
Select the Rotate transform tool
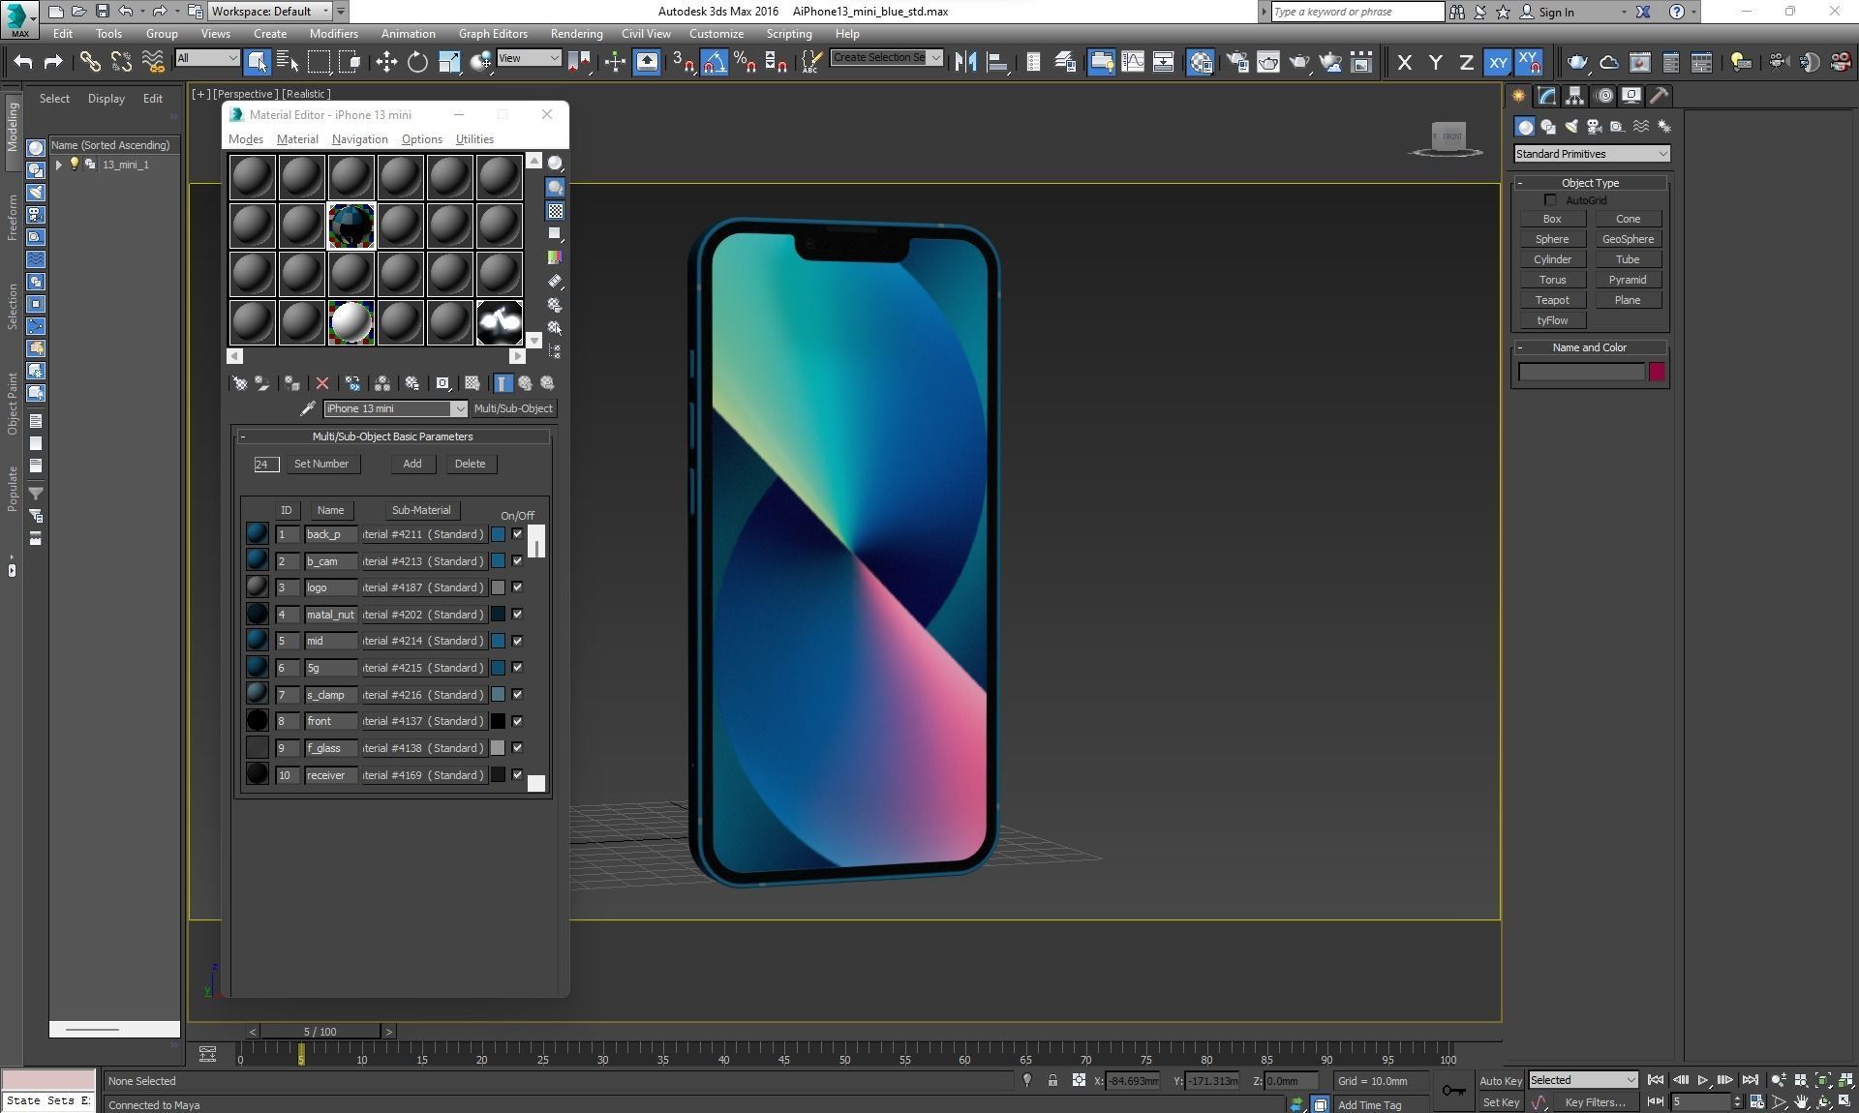(x=417, y=62)
